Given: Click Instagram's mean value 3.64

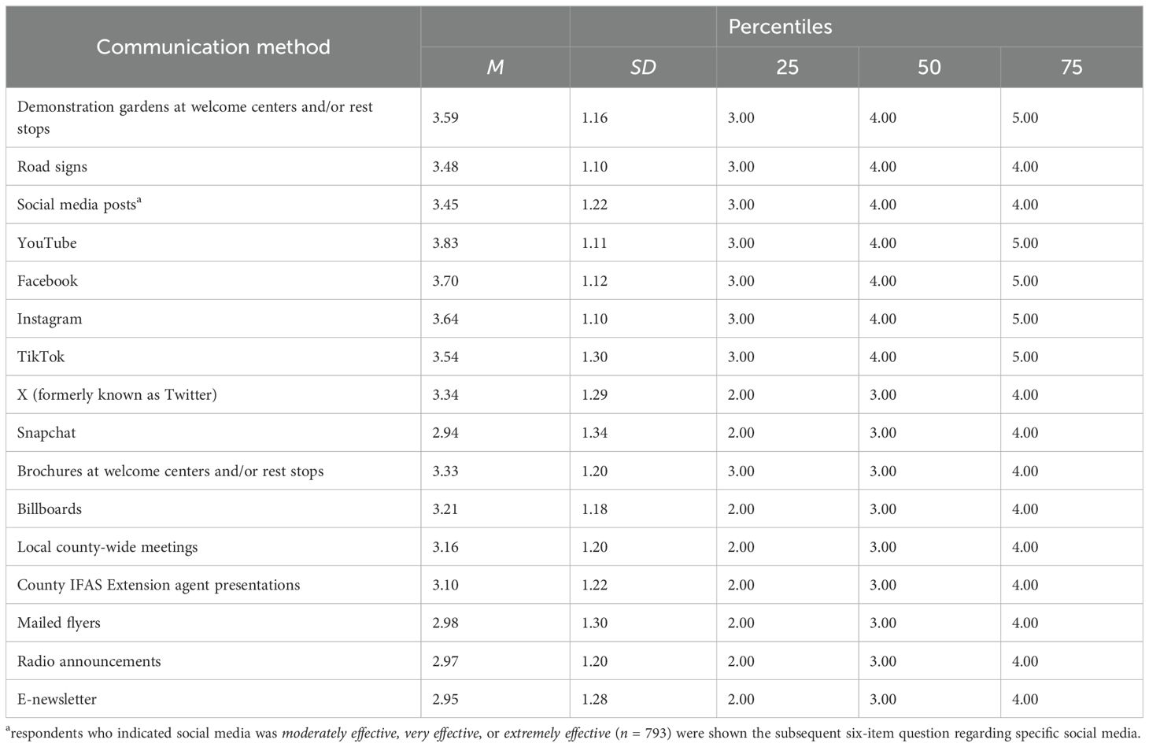Looking at the screenshot, I should [x=445, y=319].
